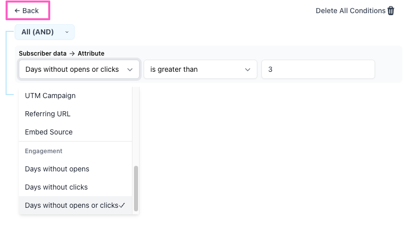Expand the is greater than operator dropdown

pyautogui.click(x=200, y=69)
